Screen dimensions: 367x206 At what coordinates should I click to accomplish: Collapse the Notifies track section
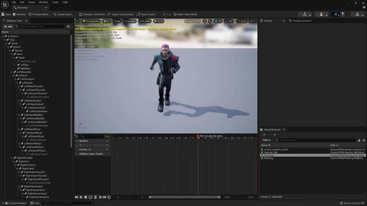pyautogui.click(x=77, y=141)
